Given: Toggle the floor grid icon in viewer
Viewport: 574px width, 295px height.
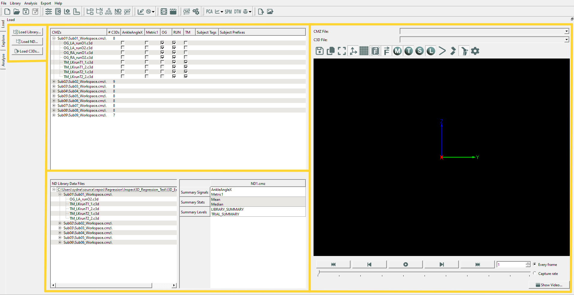Looking at the screenshot, I should tap(364, 51).
